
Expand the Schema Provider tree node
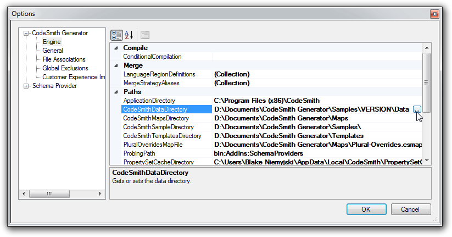(x=26, y=86)
